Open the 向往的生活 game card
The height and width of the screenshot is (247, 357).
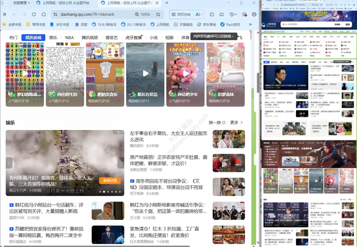pyautogui.click(x=65, y=74)
